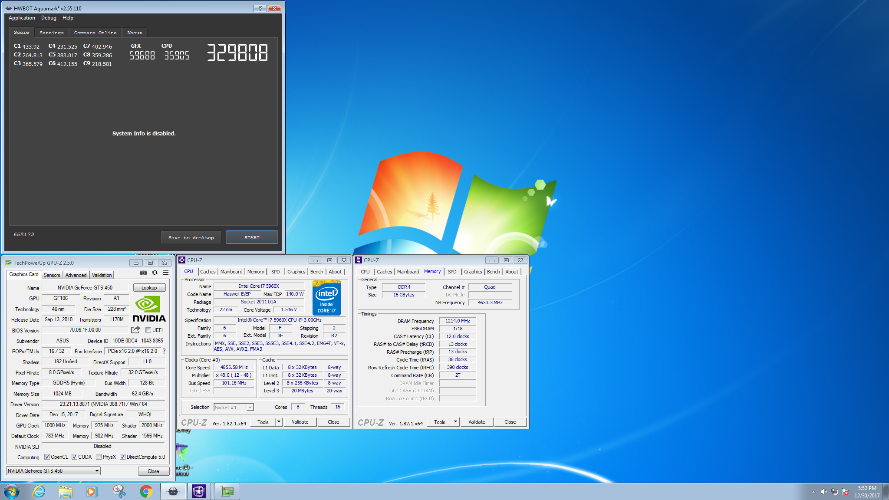
Task: Open GPU-Z Validation tab
Action: point(102,275)
